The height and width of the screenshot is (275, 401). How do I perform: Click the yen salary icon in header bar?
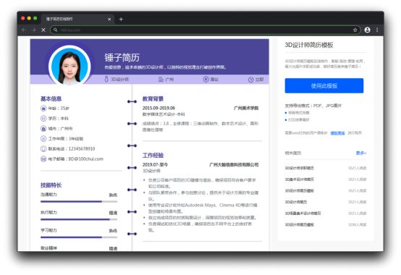pyautogui.click(x=206, y=79)
